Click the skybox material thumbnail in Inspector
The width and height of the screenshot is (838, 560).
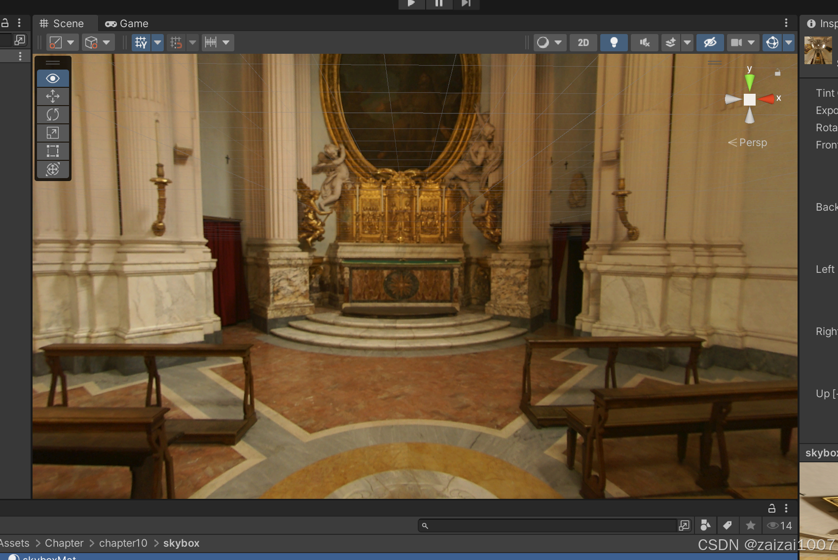(x=818, y=50)
